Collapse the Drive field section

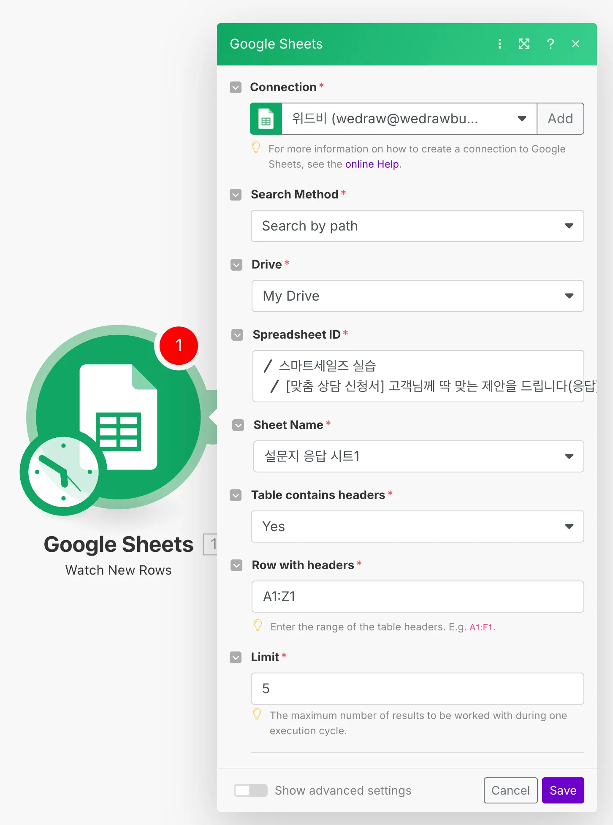coord(236,265)
